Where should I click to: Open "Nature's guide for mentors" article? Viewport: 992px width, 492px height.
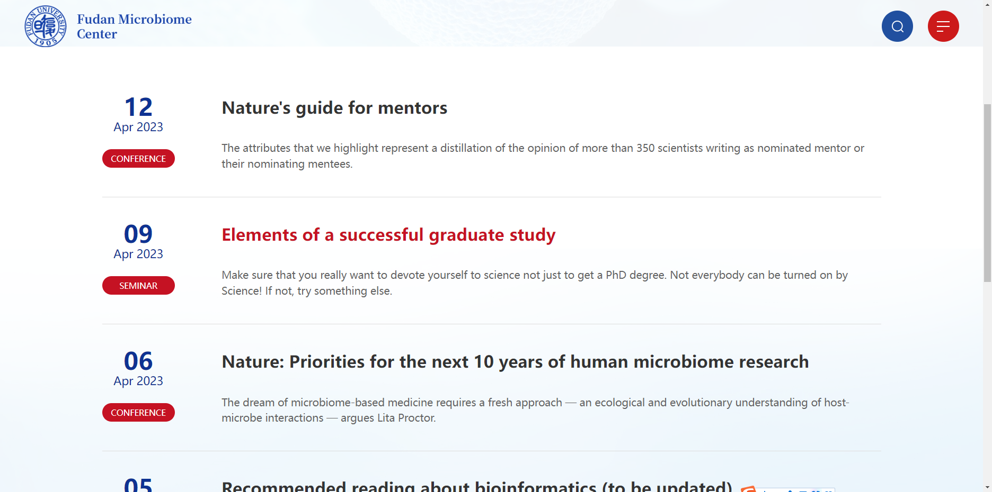coord(334,108)
